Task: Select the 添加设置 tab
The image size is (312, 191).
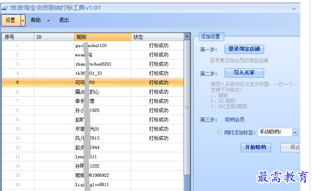Action: pyautogui.click(x=211, y=37)
